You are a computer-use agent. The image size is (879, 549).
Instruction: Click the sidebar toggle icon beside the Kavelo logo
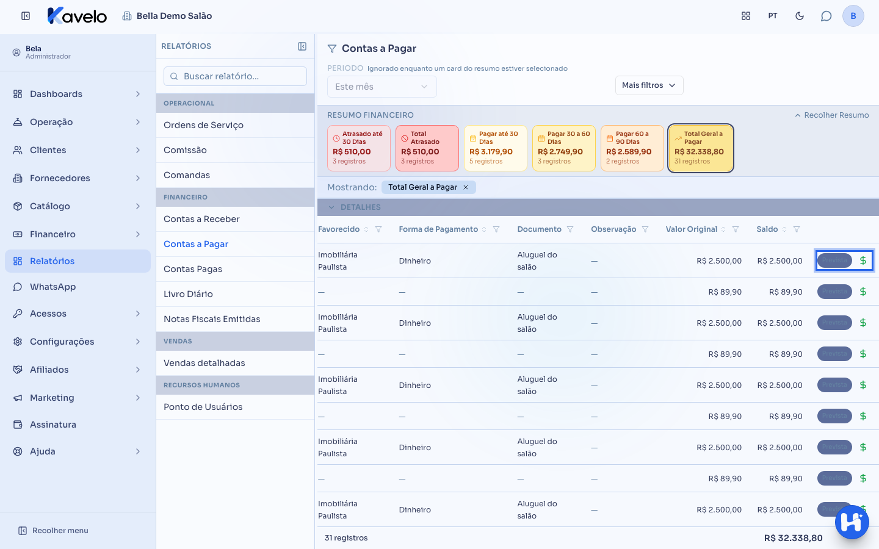[26, 16]
